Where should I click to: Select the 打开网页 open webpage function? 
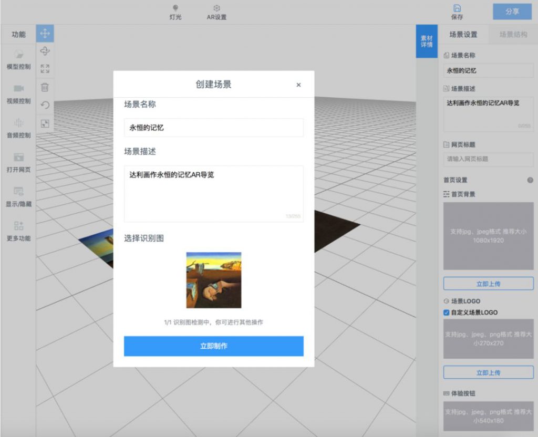[18, 163]
